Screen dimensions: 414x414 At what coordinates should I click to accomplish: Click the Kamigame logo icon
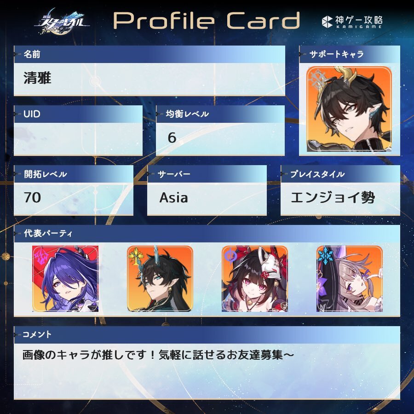coord(327,22)
